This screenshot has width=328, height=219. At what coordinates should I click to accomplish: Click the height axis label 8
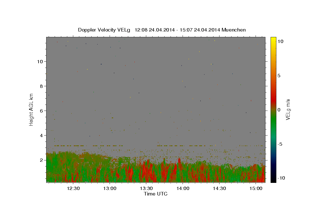point(42,86)
